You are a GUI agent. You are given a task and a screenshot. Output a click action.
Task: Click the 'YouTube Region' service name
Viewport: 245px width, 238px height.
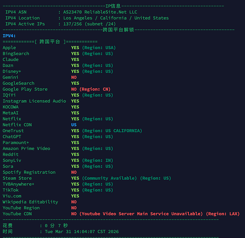21,208
